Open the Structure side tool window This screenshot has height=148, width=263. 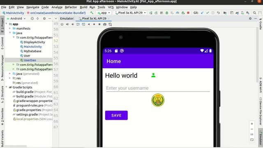click(2, 94)
